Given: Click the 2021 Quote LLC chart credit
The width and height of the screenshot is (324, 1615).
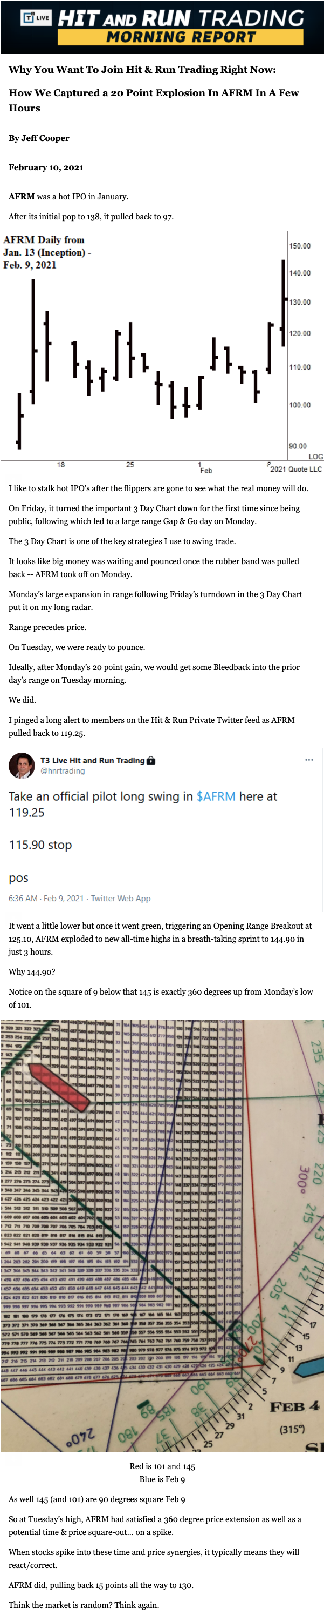Looking at the screenshot, I should [x=295, y=469].
